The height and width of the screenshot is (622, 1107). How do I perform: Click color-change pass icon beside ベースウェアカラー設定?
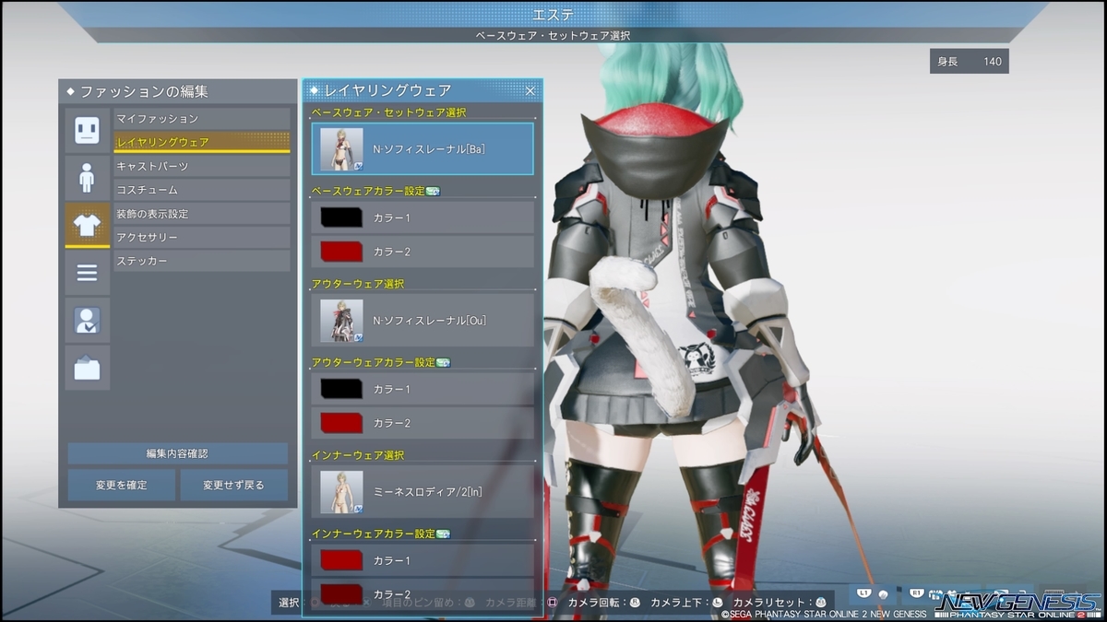[434, 191]
